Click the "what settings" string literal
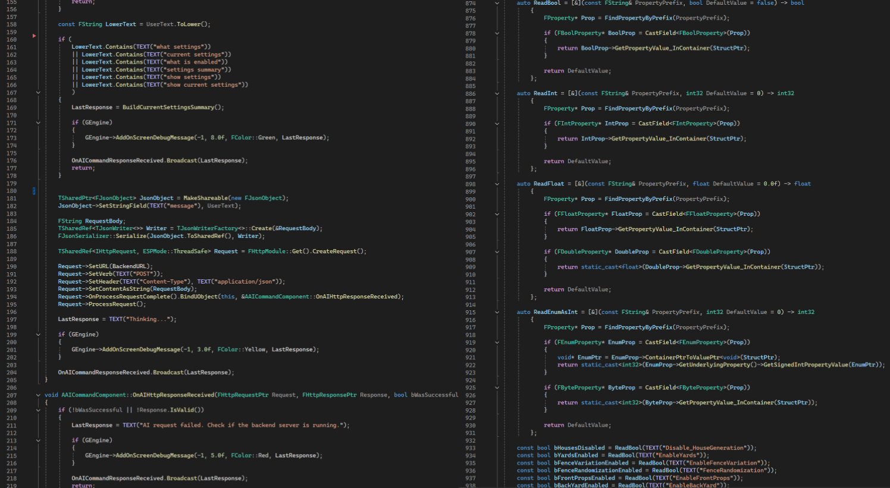This screenshot has height=488, width=890. tap(180, 47)
